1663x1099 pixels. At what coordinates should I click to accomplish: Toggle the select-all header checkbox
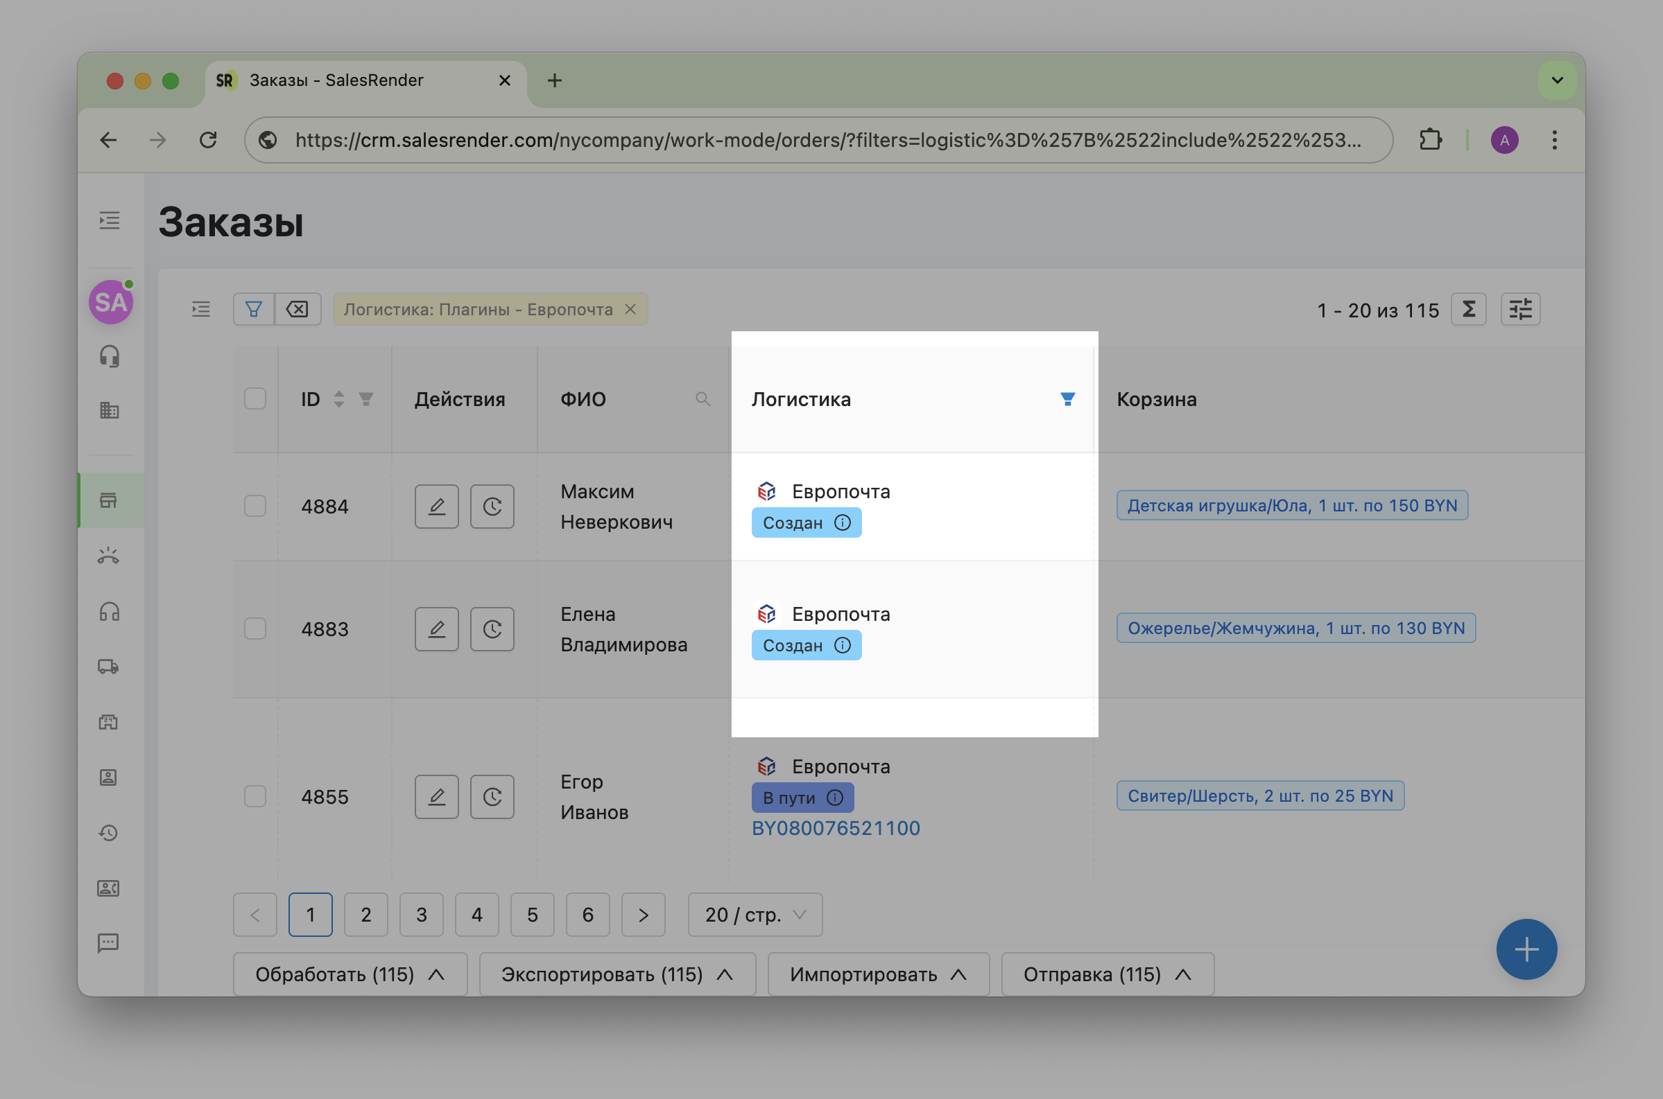255,399
